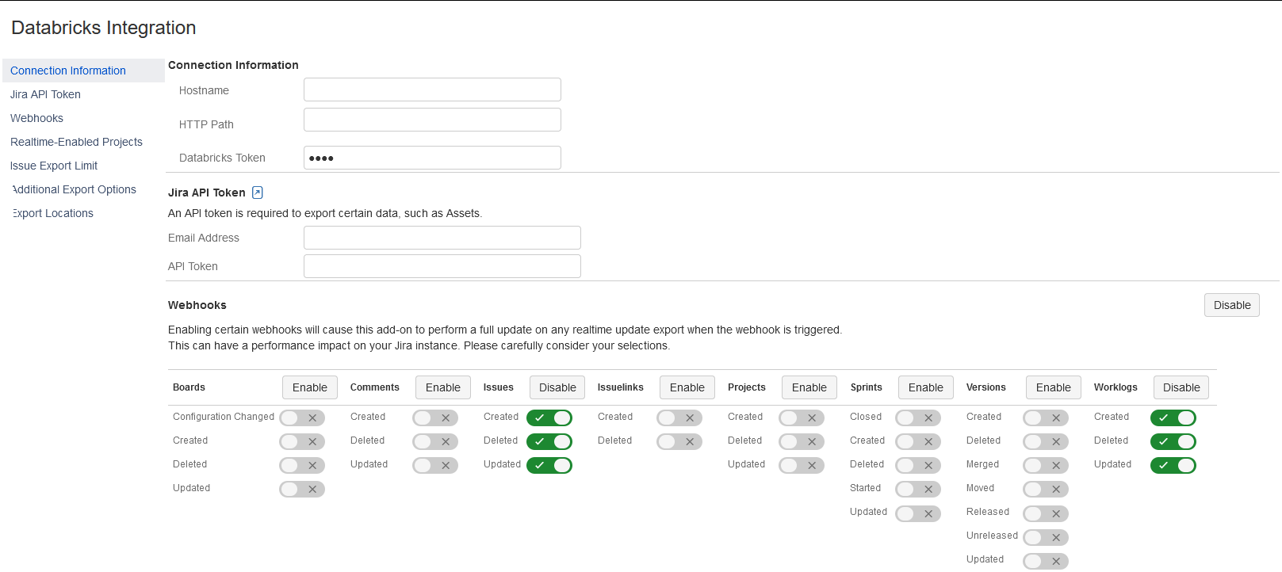This screenshot has height=572, width=1282.
Task: Enable all Versions webhooks
Action: [x=1054, y=387]
